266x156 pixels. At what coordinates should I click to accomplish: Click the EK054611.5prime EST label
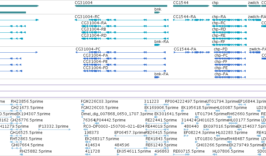point(134,152)
